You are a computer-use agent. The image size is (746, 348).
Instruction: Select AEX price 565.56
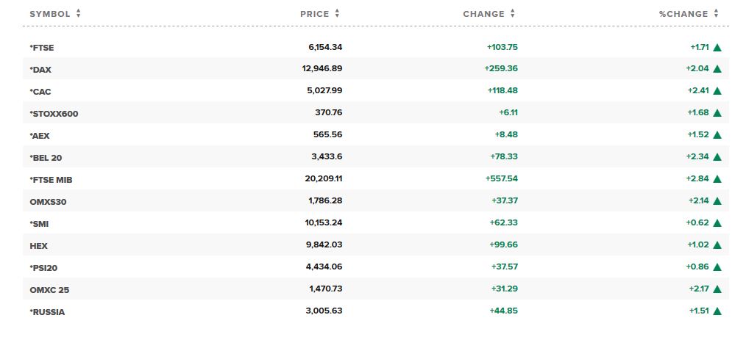coord(328,134)
